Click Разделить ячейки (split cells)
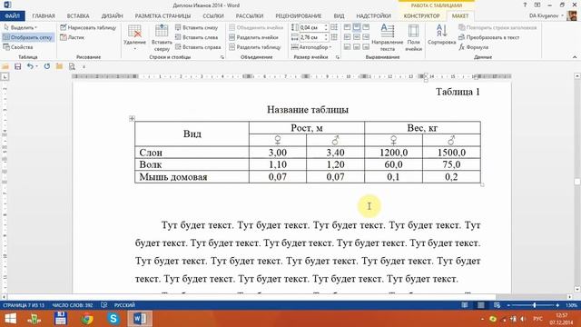This screenshot has height=327, width=581. [x=254, y=37]
